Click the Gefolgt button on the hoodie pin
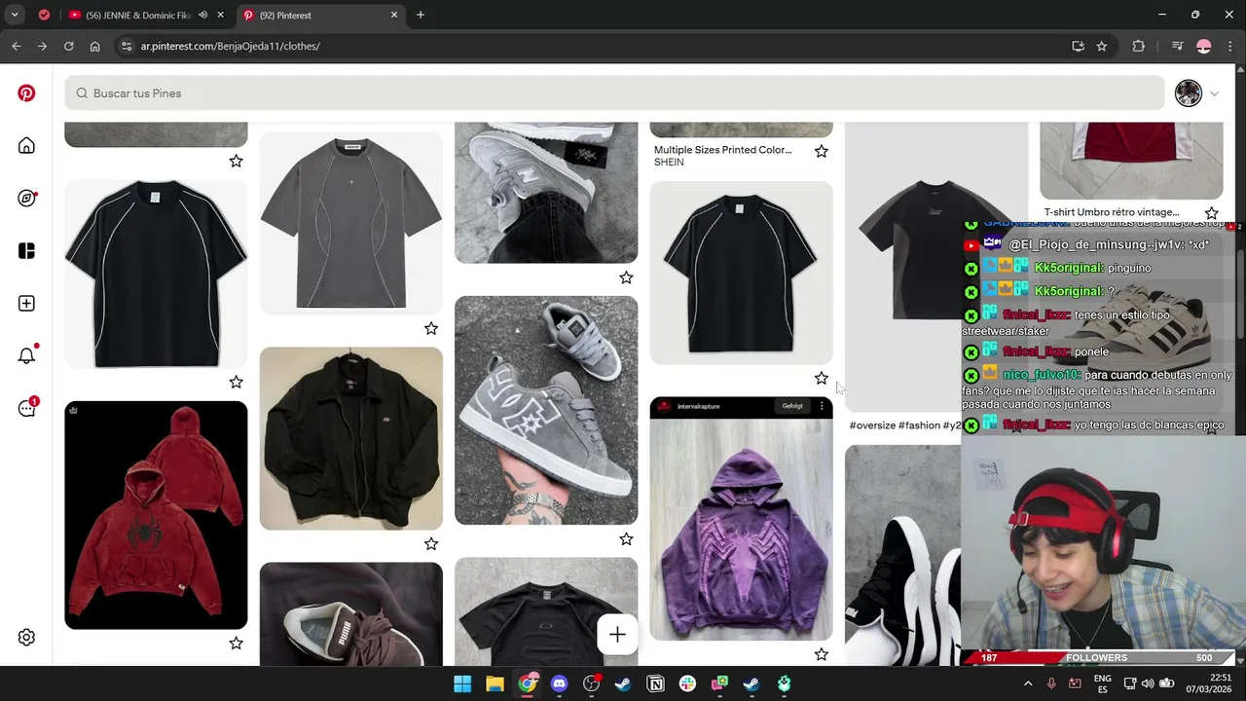 coord(792,406)
